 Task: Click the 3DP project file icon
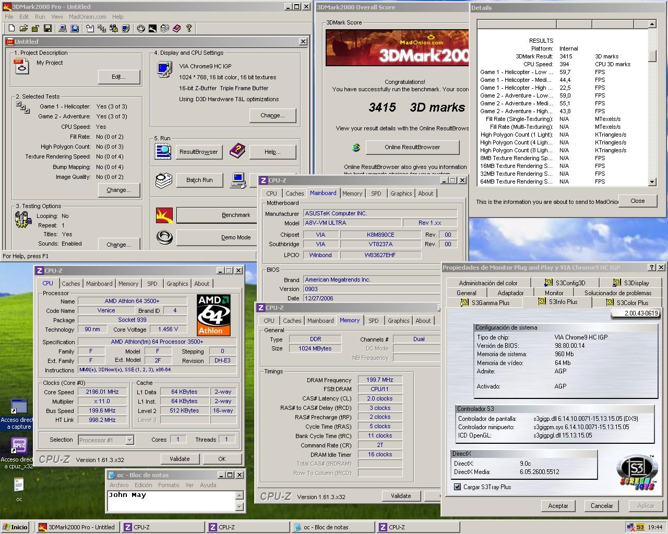tap(22, 66)
